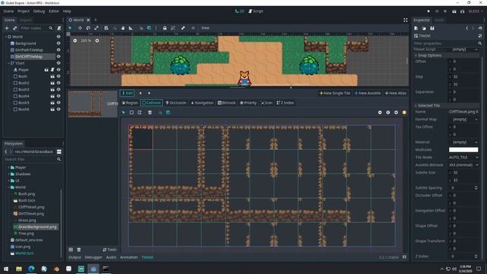487x274 pixels.
Task: Toggle split mode icon in FileSystem panel
Action: tap(59, 151)
